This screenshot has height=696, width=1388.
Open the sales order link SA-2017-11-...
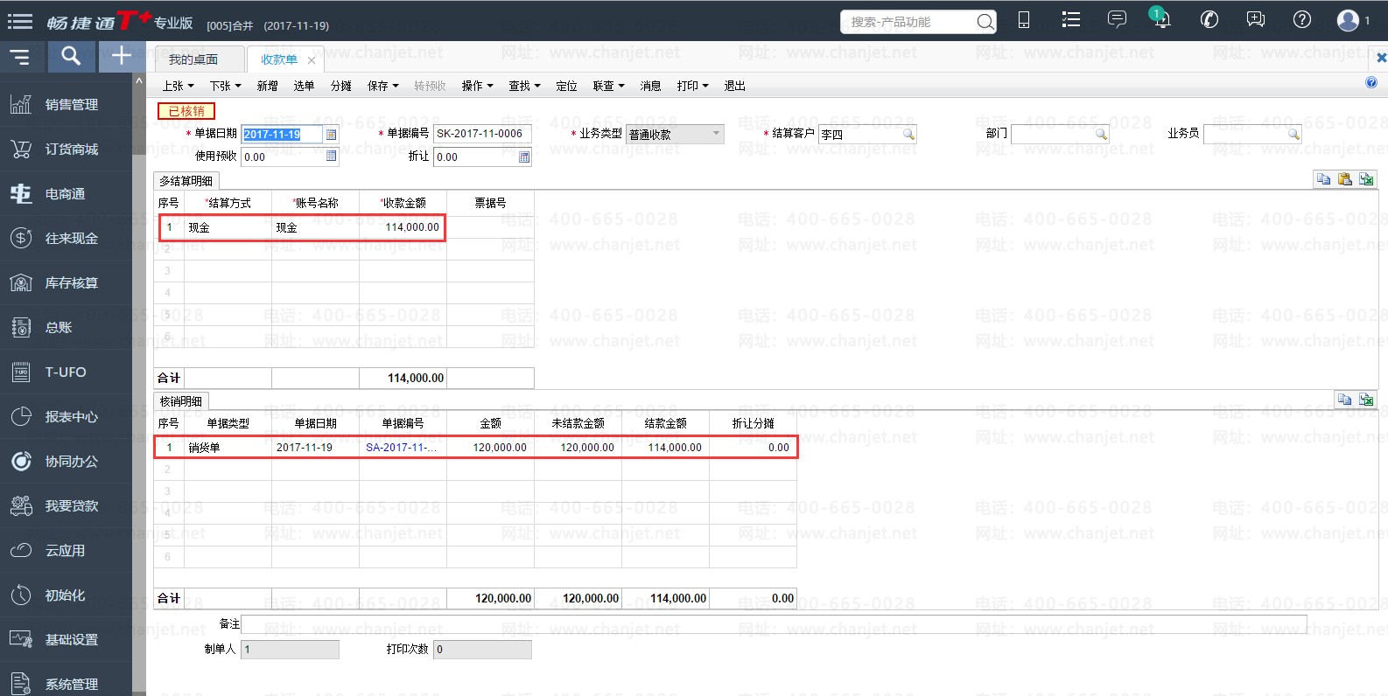click(x=401, y=447)
